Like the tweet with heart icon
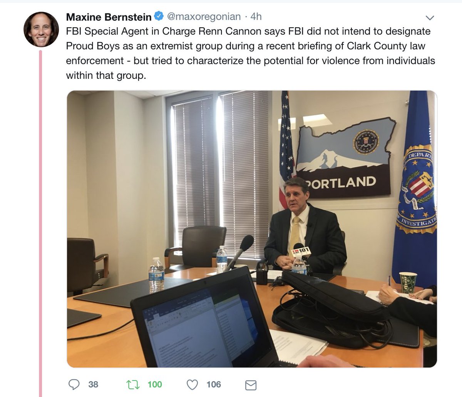This screenshot has width=462, height=397. pos(192,384)
